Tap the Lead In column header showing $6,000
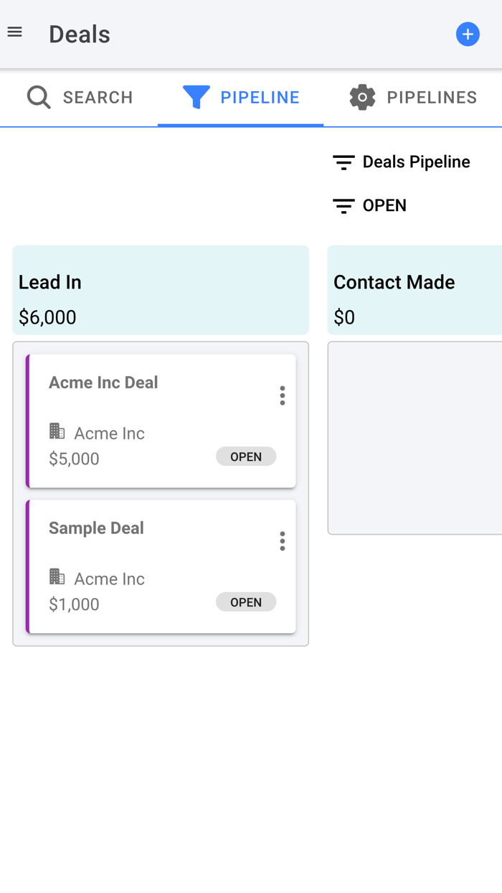 point(160,290)
